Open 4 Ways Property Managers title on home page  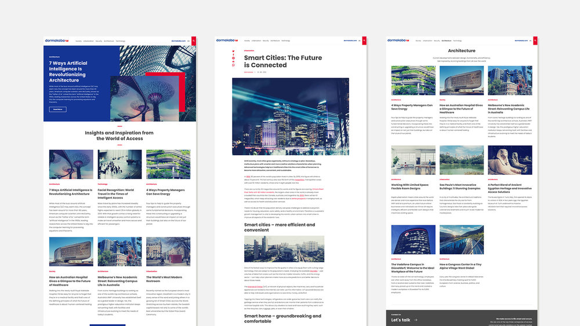point(165,192)
